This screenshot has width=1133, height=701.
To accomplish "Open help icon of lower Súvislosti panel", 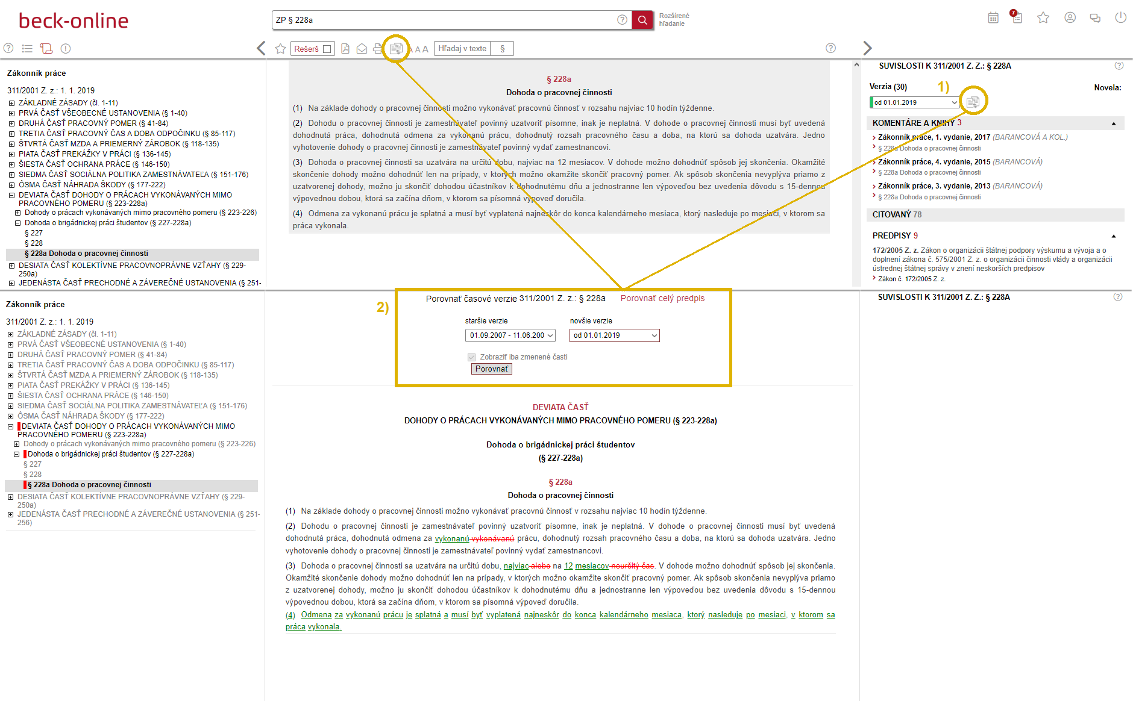I will click(1118, 297).
